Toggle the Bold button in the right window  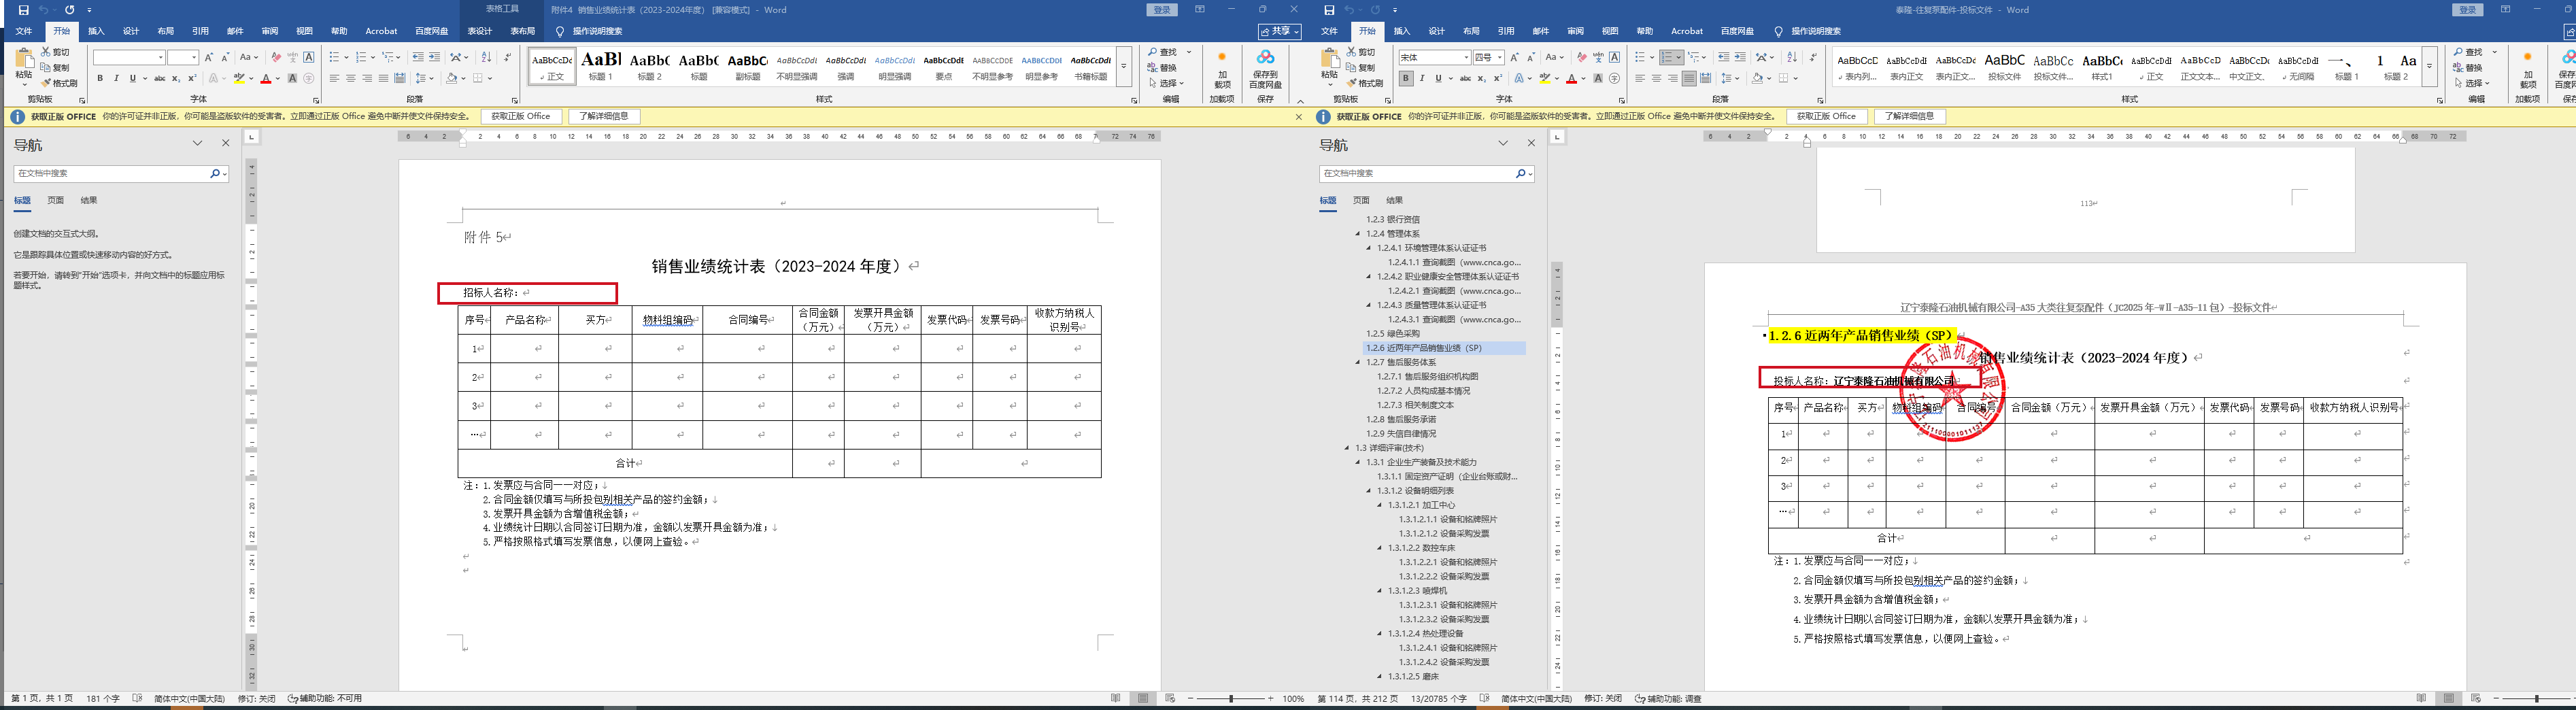click(1406, 78)
